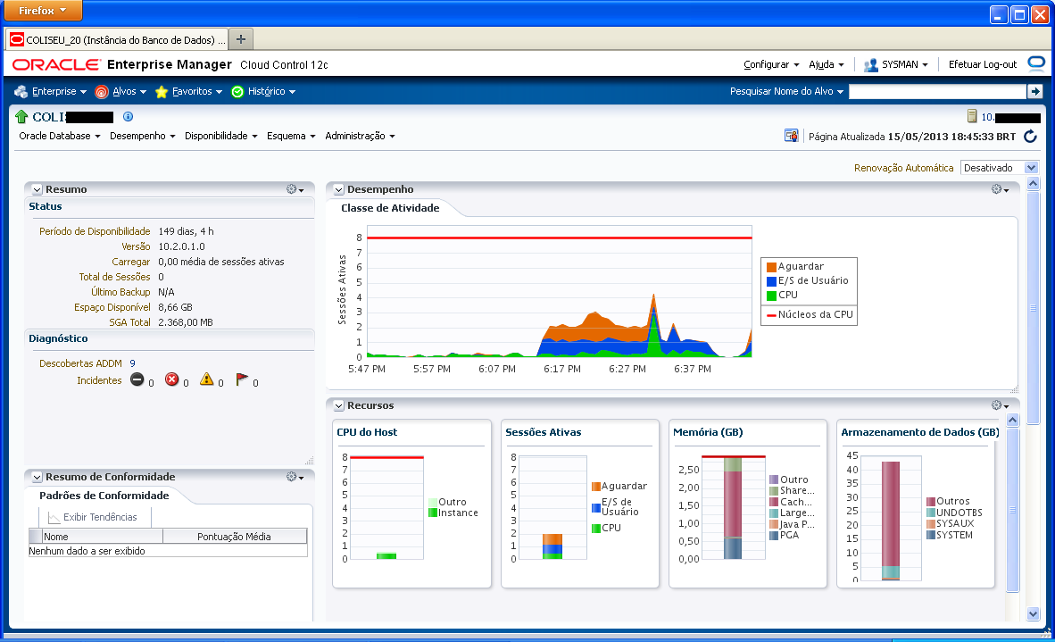Select the Classe de Atividade tab
This screenshot has height=642, width=1055.
(x=390, y=208)
